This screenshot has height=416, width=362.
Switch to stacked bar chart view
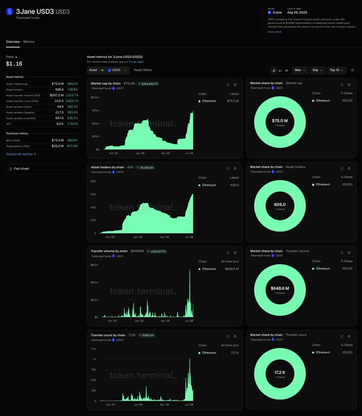coord(274,70)
